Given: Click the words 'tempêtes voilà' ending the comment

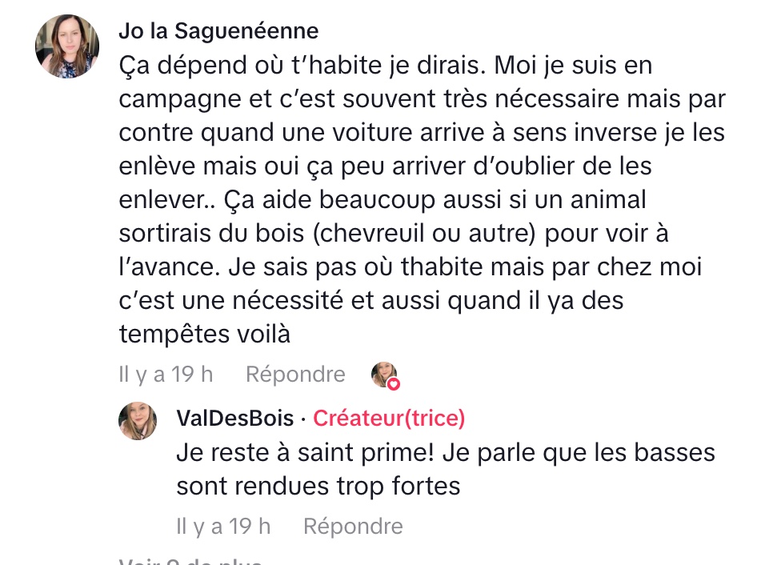Looking at the screenshot, I should (x=204, y=335).
